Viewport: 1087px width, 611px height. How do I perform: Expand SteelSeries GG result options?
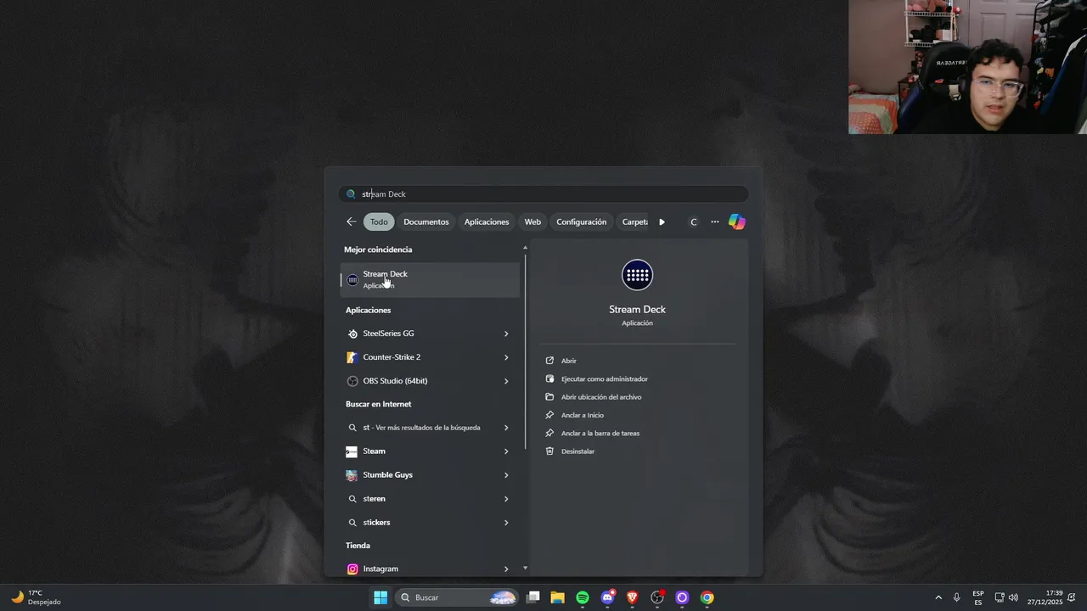pyautogui.click(x=506, y=334)
